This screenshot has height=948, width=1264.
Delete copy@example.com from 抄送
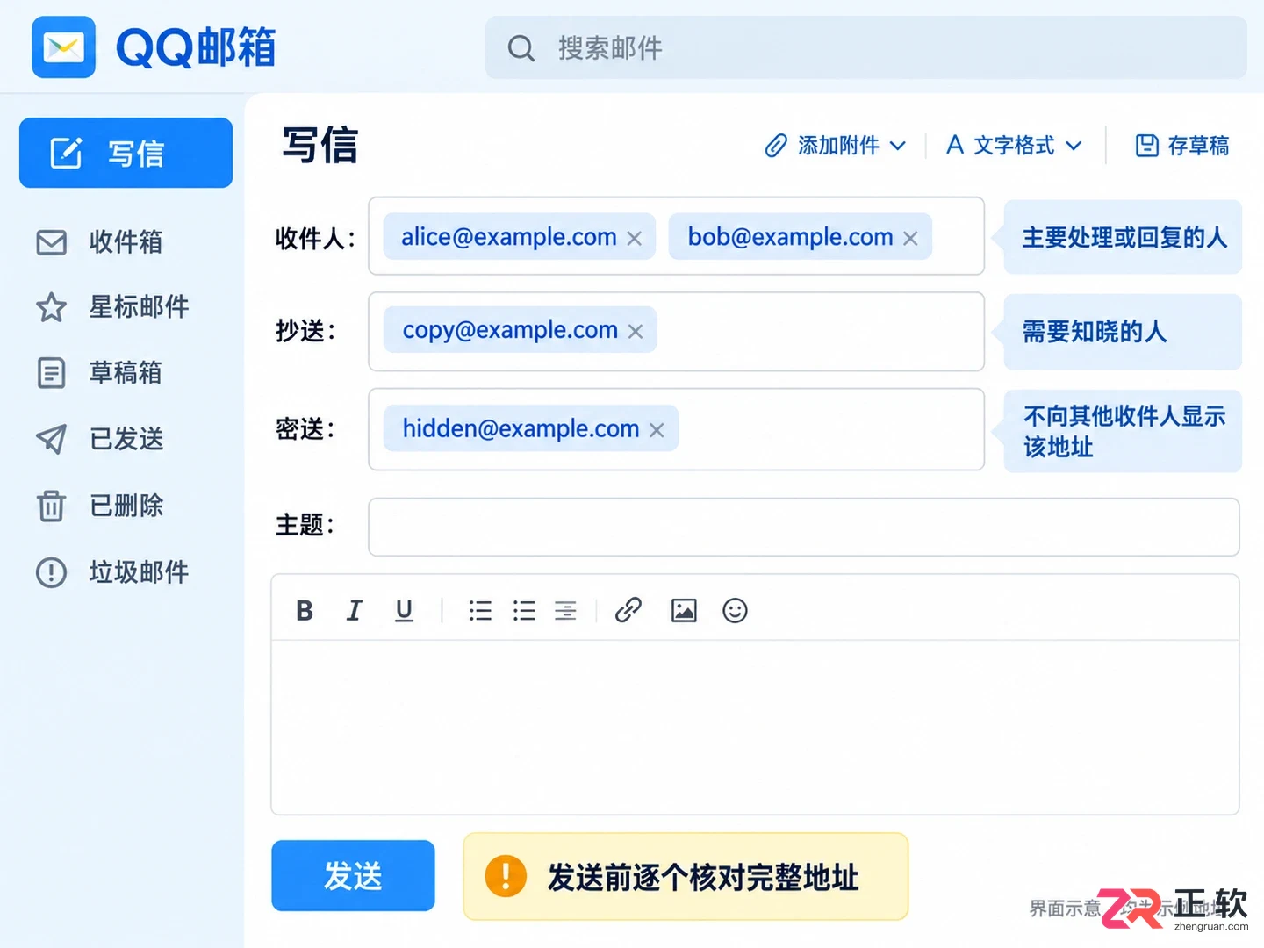pyautogui.click(x=636, y=331)
